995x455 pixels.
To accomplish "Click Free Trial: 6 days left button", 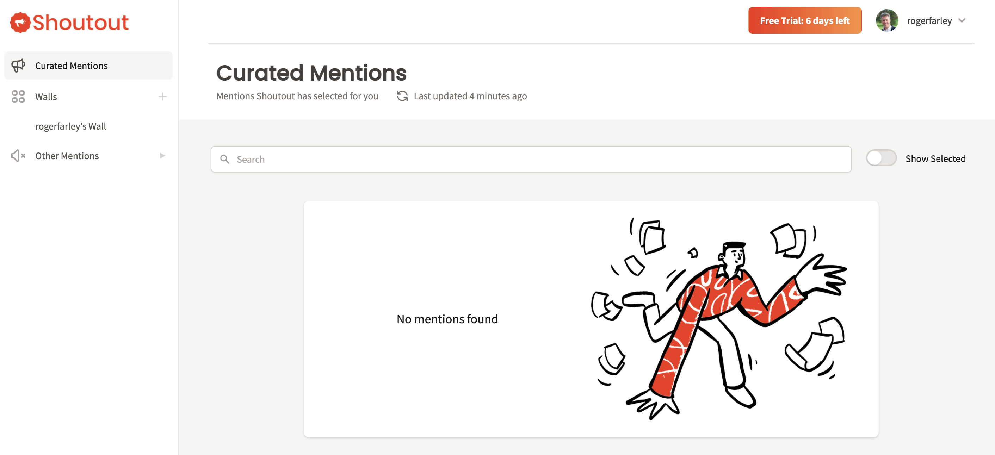I will (x=805, y=20).
